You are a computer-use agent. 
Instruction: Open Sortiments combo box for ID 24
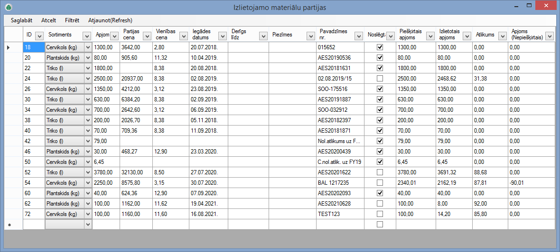point(88,78)
